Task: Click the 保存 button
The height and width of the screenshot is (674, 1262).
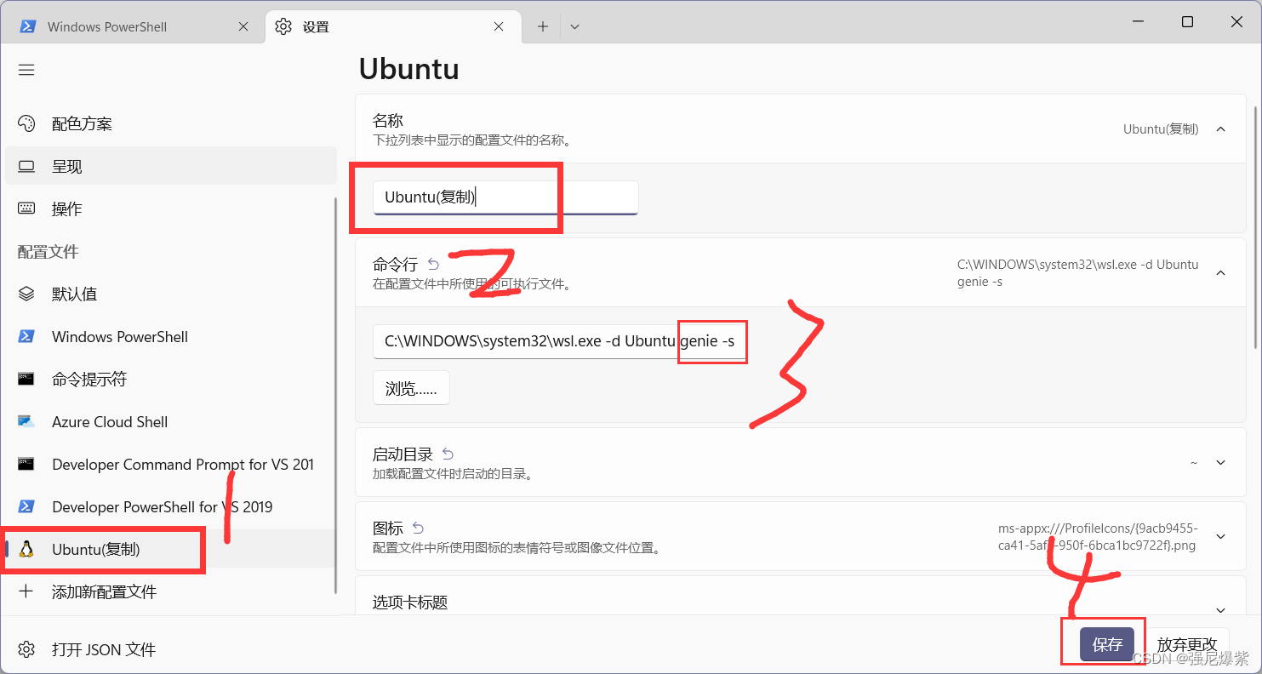Action: [1107, 644]
